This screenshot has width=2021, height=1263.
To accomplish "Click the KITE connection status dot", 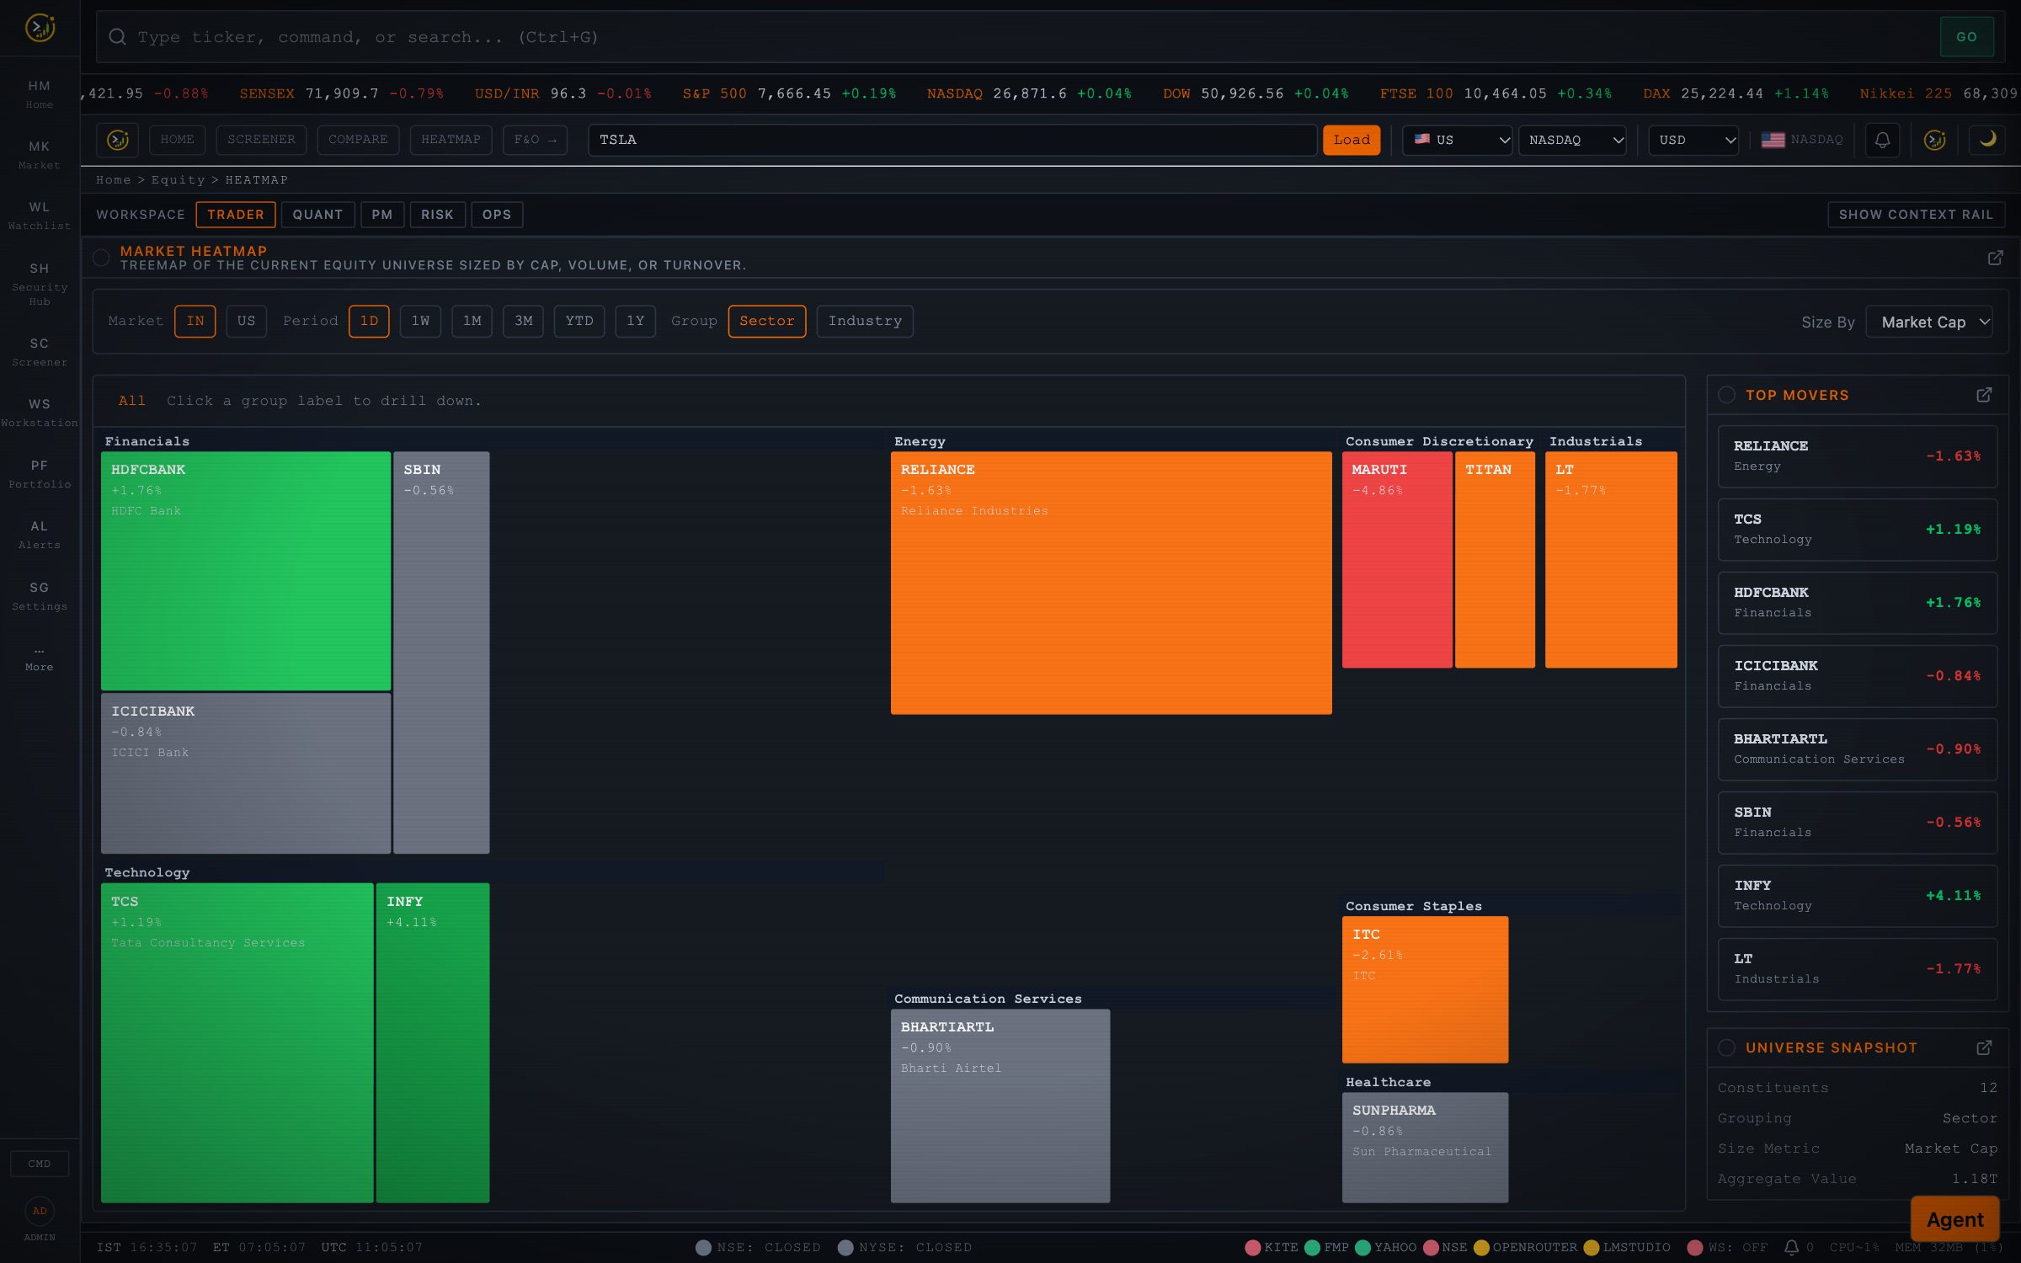I will coord(1252,1247).
